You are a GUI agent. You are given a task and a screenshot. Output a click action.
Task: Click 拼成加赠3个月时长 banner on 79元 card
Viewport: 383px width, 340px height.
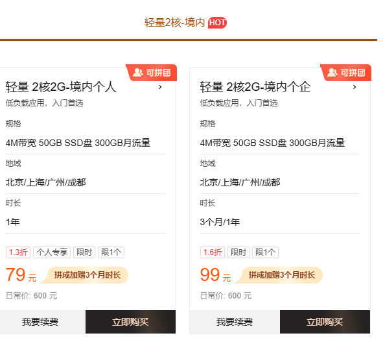pos(84,275)
